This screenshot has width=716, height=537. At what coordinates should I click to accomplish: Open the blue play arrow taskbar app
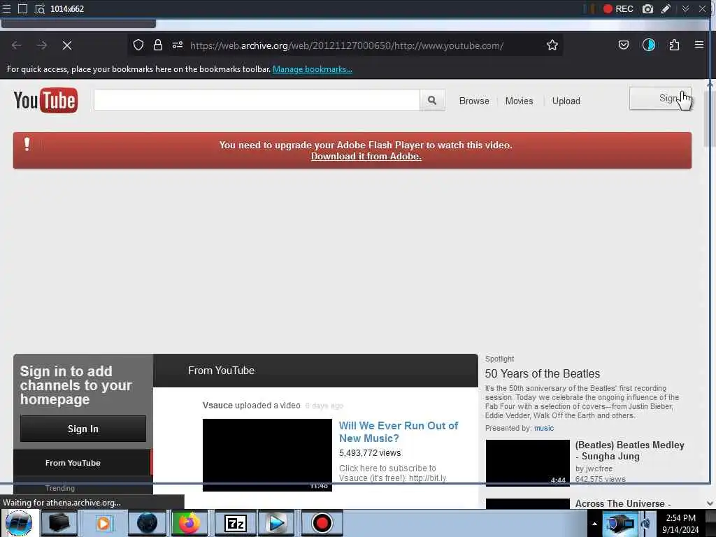click(x=275, y=523)
